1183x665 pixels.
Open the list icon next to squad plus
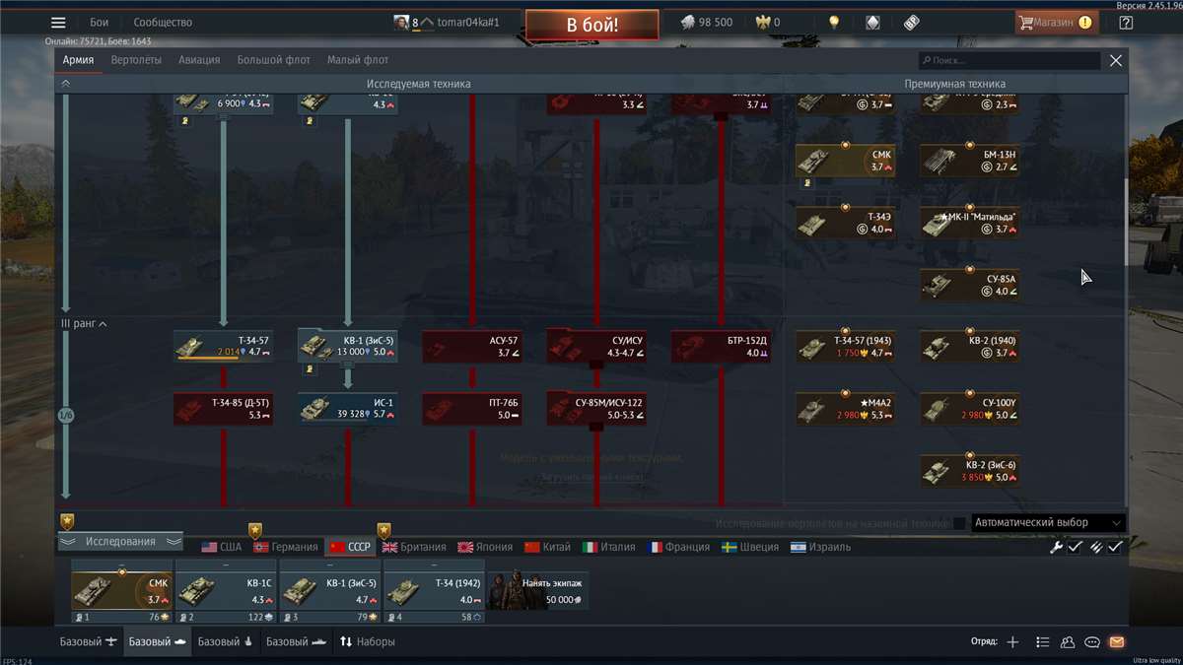pos(1042,642)
